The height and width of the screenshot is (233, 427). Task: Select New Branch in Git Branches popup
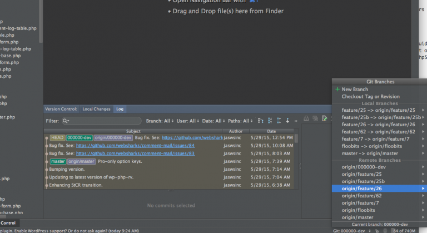[x=379, y=89]
